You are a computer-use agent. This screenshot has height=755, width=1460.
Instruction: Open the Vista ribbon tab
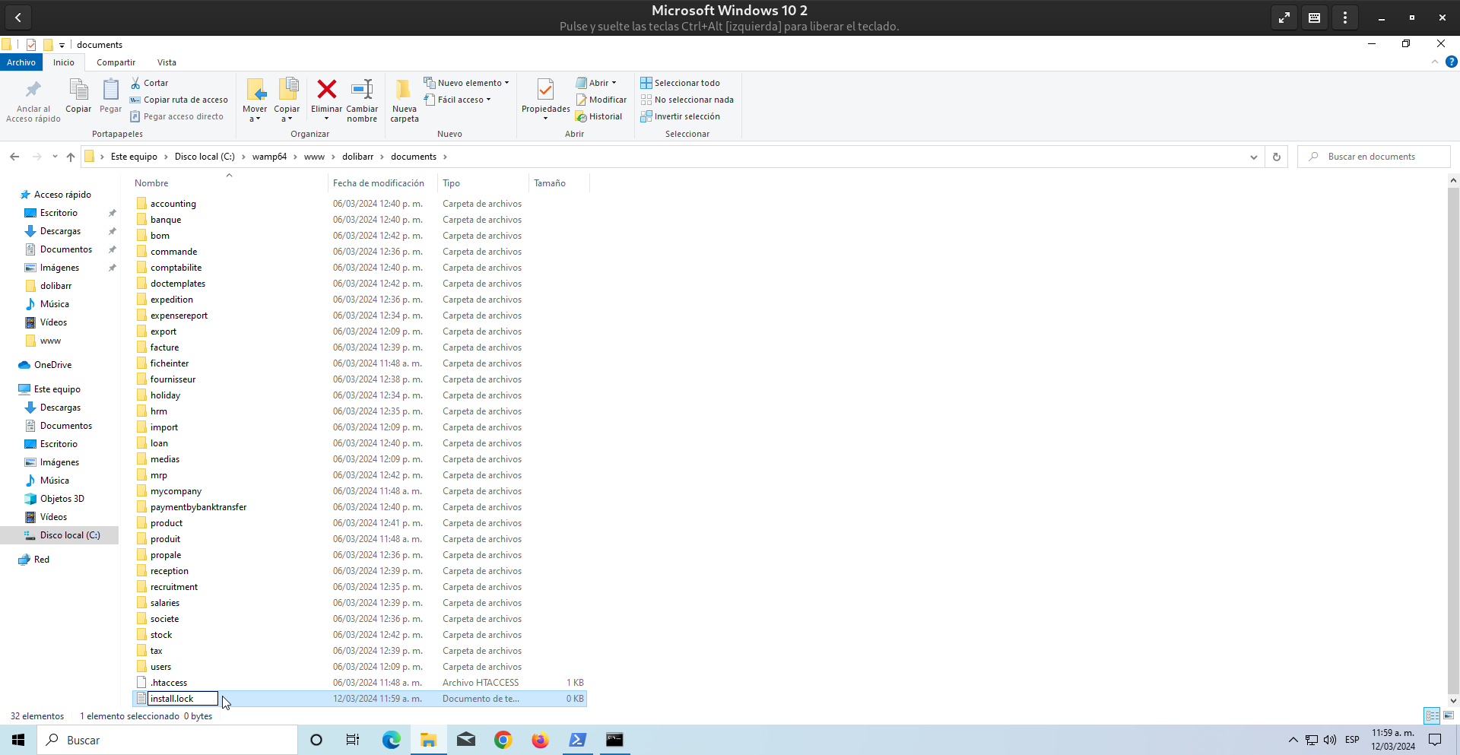coord(167,62)
